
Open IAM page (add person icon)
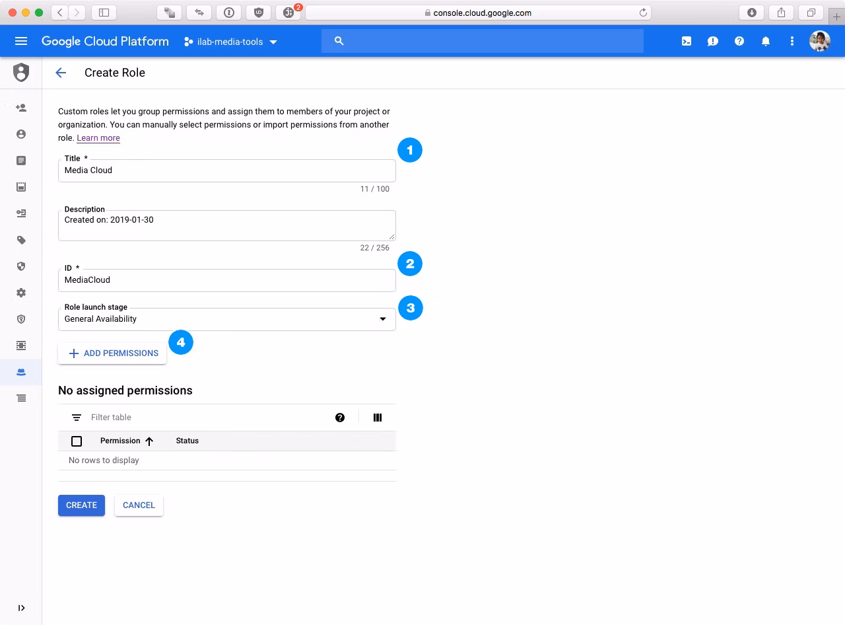point(21,108)
